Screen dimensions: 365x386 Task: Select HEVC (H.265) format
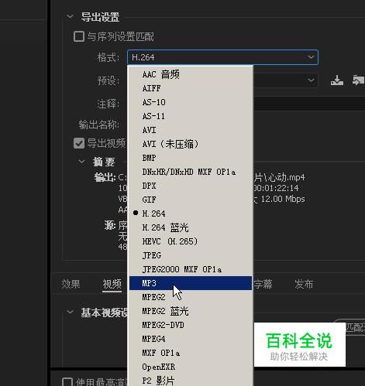[191, 241]
